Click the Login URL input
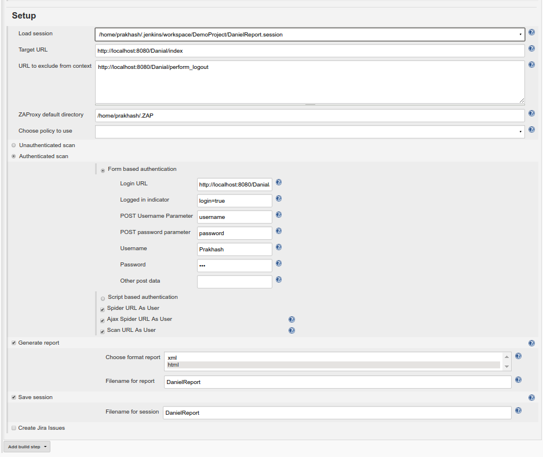543x457 pixels. pyautogui.click(x=235, y=185)
